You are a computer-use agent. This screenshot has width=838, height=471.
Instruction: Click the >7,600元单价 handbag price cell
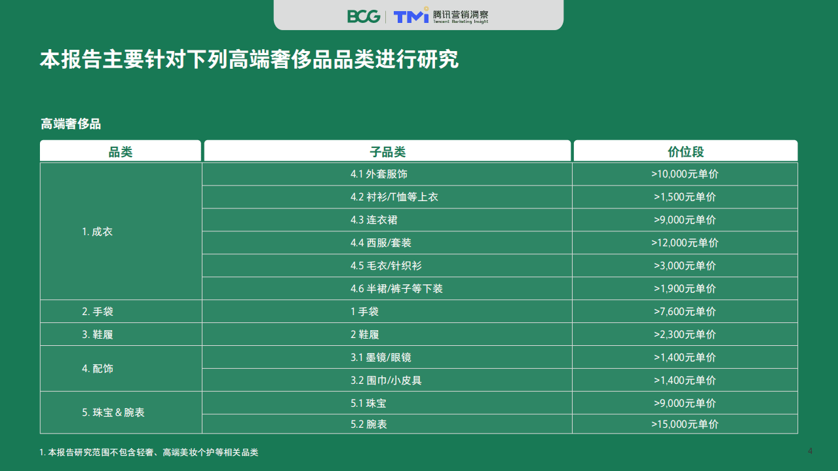[685, 311]
